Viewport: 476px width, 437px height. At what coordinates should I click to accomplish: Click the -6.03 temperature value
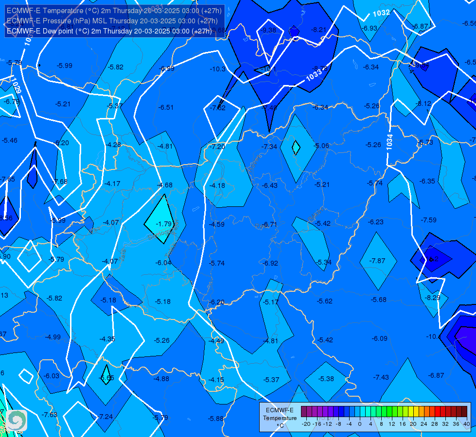tap(52, 376)
